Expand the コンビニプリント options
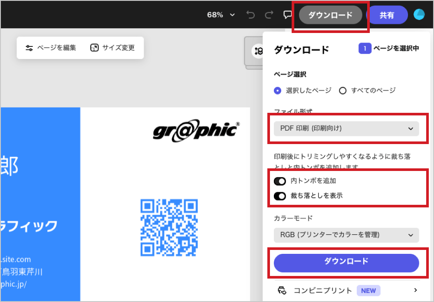Viewport: 434px width, 302px height. pos(415,290)
